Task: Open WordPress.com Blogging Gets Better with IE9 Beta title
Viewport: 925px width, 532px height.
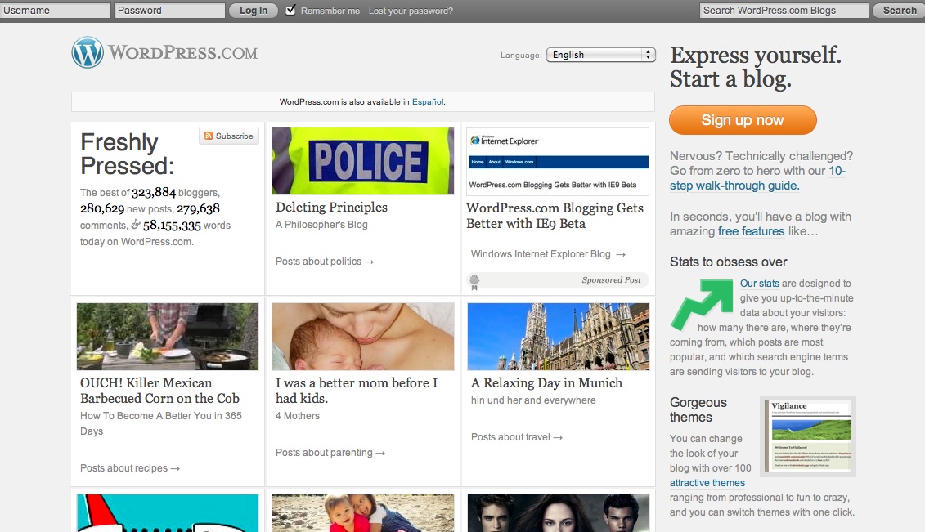Action: pyautogui.click(x=555, y=216)
